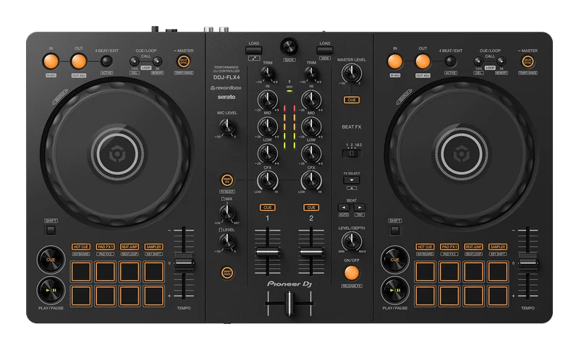The height and width of the screenshot is (350, 579).
Task: Tap the right deck round CUE button
Action: tap(394, 260)
